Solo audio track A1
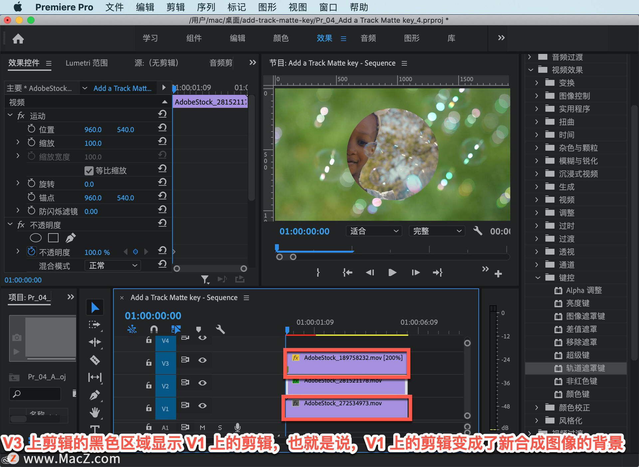The image size is (639, 467). [220, 428]
